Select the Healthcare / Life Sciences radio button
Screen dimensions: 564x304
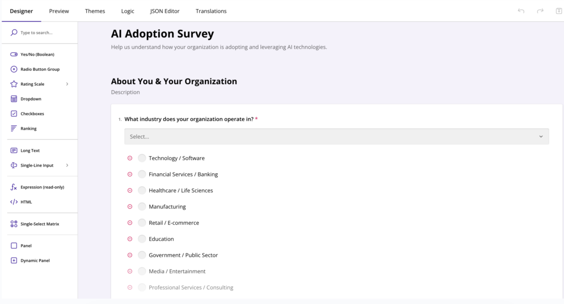pyautogui.click(x=142, y=191)
